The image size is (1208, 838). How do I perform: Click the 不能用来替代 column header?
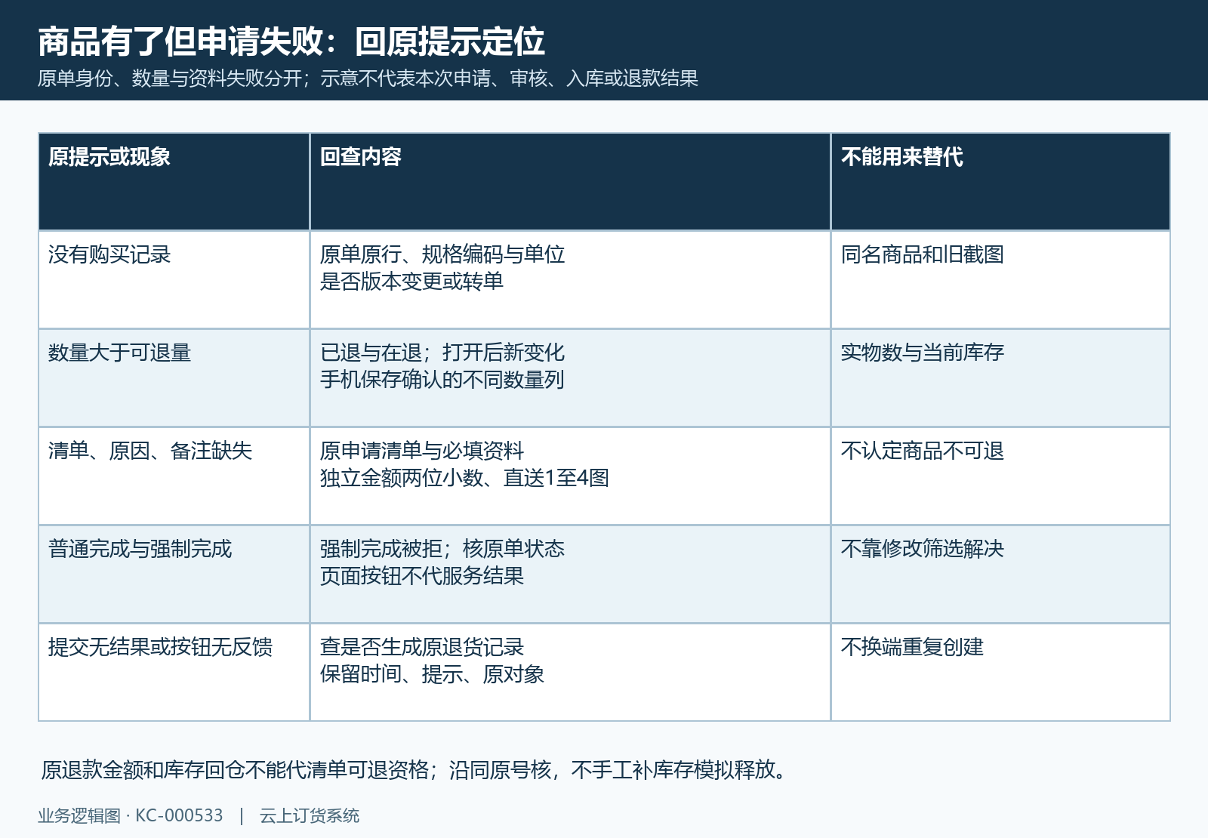coord(1000,182)
